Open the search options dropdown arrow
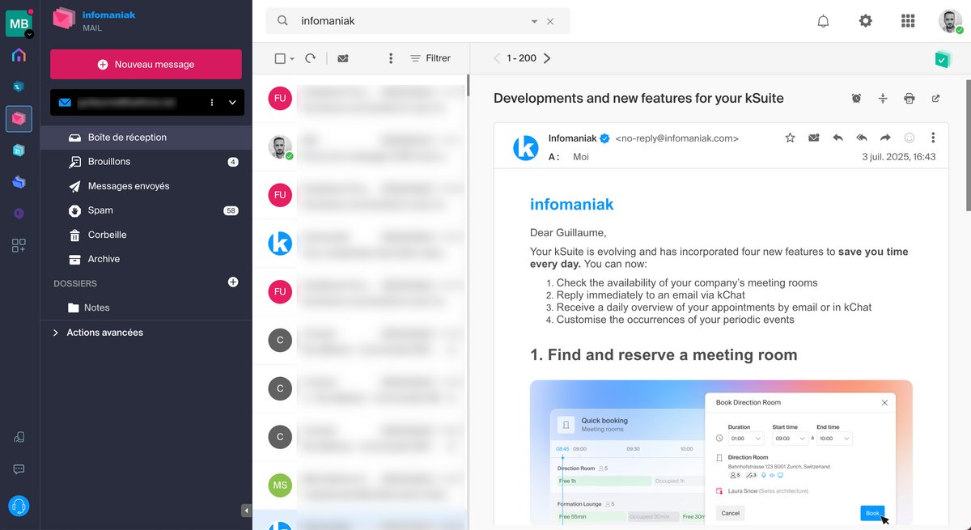971x530 pixels. point(534,22)
